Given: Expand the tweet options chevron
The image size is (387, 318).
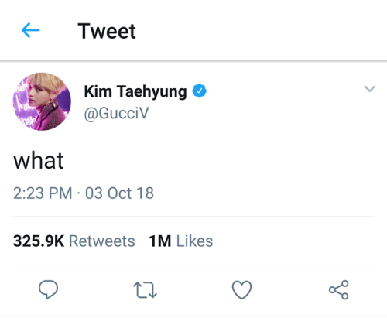Looking at the screenshot, I should pyautogui.click(x=369, y=89).
